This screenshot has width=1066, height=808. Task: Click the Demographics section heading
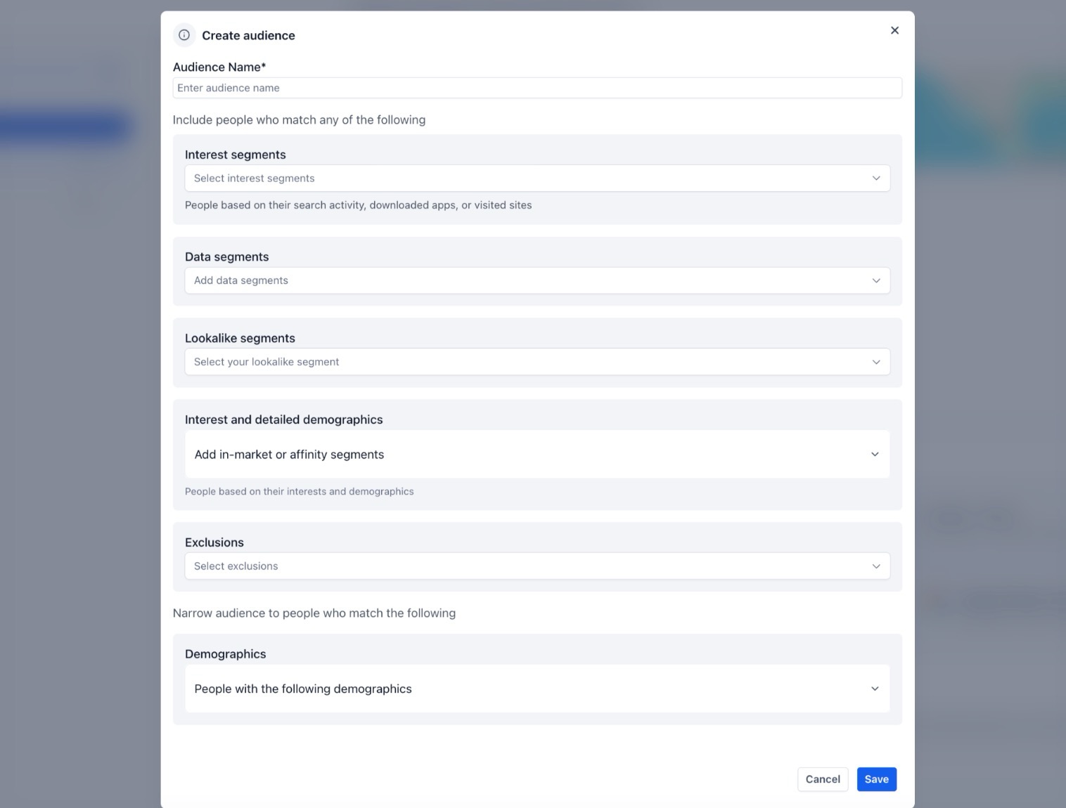(225, 654)
